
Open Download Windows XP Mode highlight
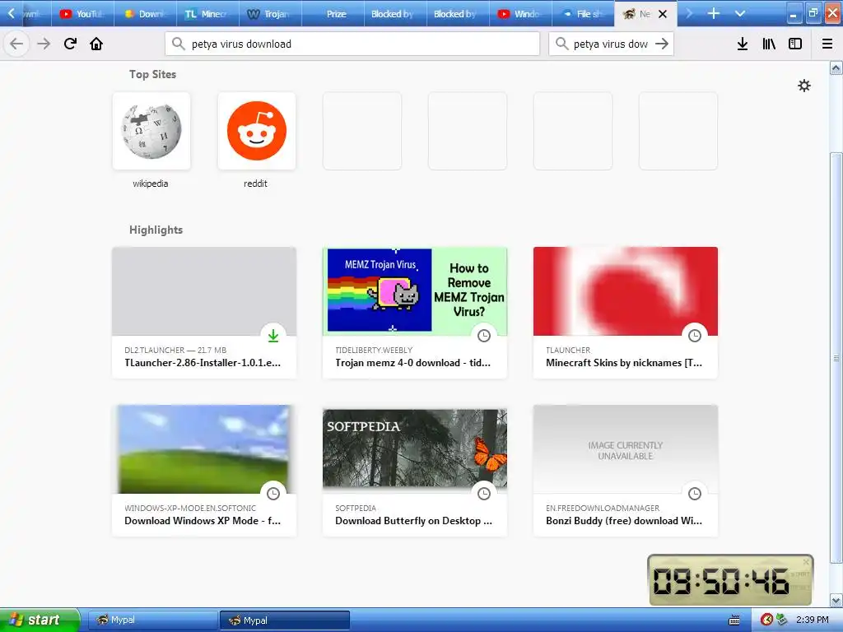(204, 471)
